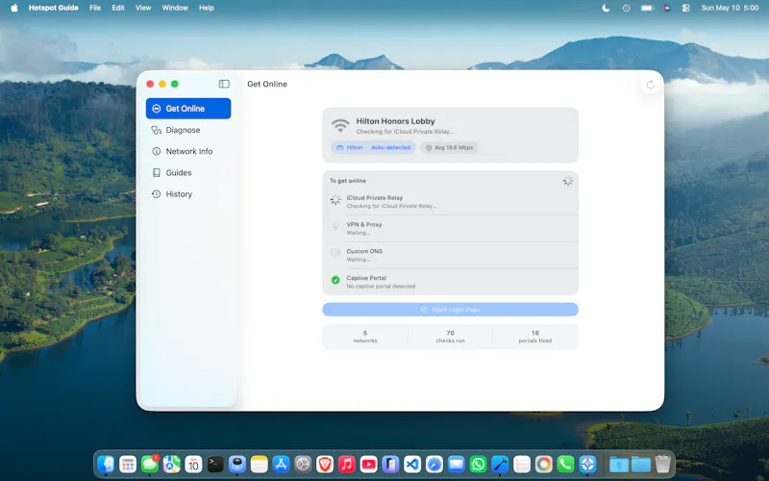Open the Apple menu

[x=14, y=8]
